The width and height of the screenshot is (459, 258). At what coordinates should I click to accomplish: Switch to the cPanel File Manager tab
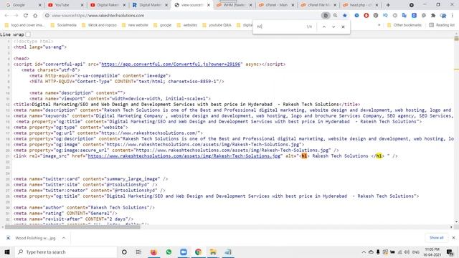click(x=318, y=5)
